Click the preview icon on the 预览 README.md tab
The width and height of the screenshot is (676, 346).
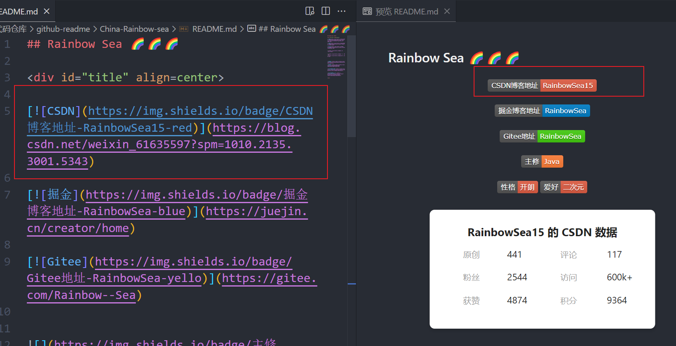367,11
